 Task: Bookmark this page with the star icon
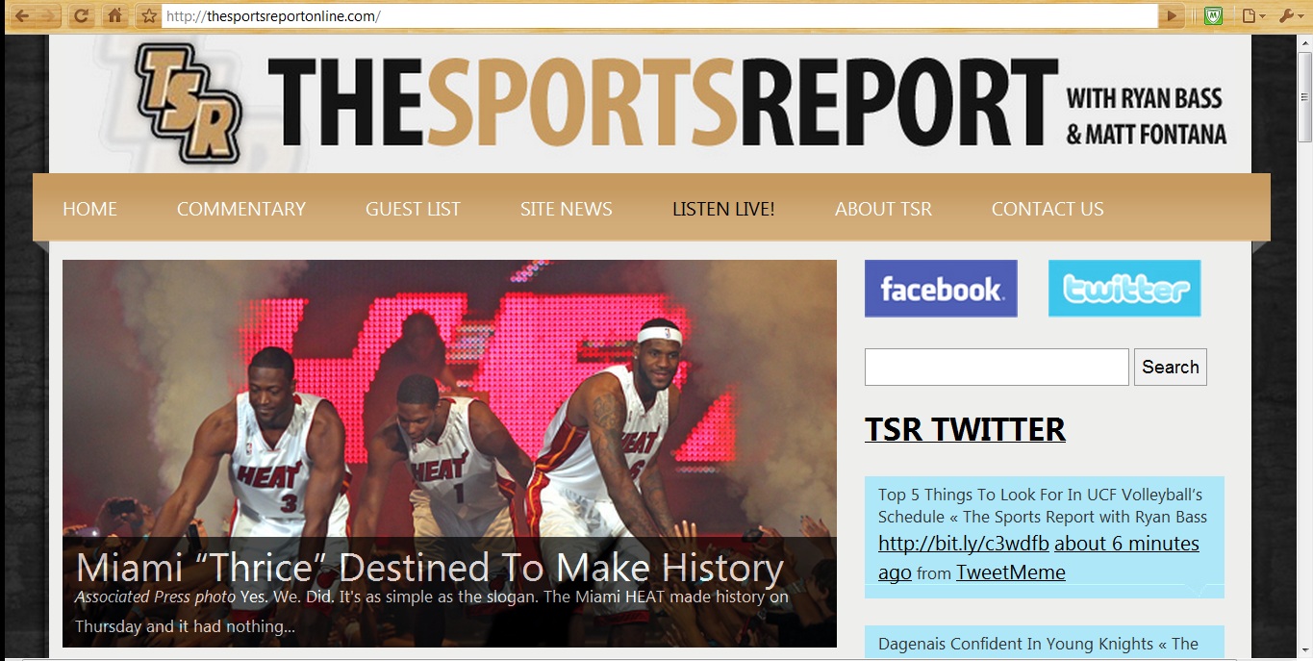pyautogui.click(x=148, y=15)
